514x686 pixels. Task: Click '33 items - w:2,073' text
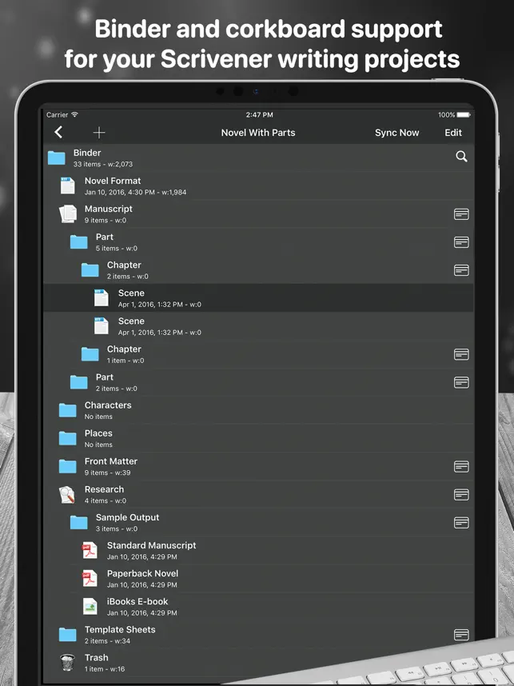[x=103, y=164]
